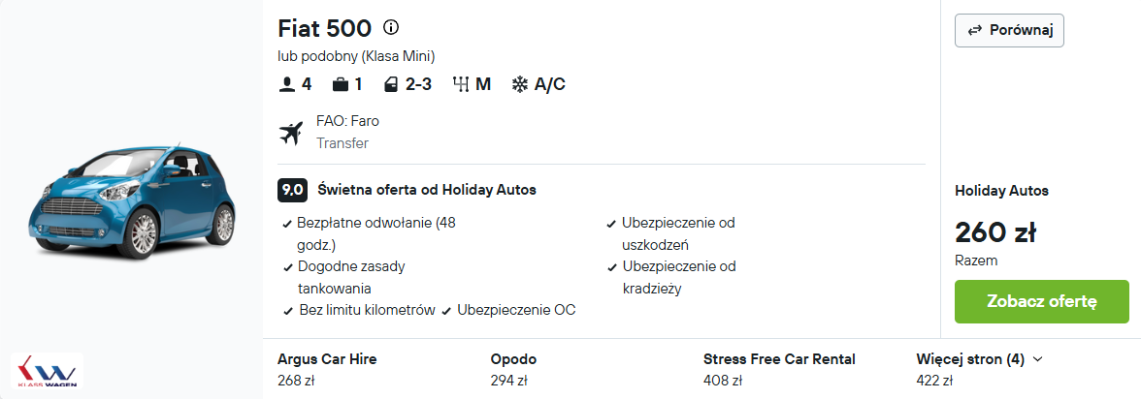This screenshot has width=1141, height=399.
Task: Click the 9.0 rating badge
Action: click(x=293, y=191)
